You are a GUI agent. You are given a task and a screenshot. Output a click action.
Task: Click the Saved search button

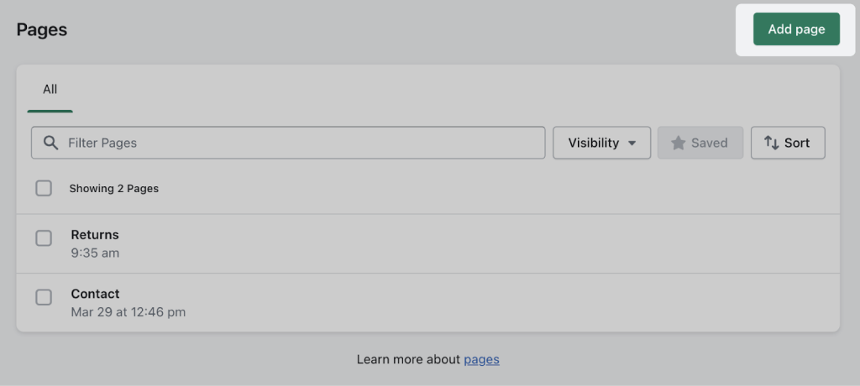(700, 143)
